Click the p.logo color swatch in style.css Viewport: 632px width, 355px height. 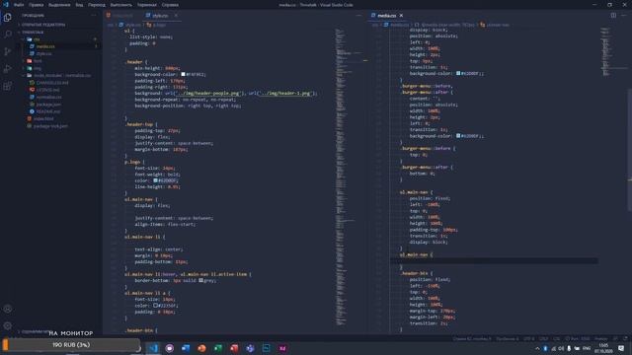click(155, 180)
